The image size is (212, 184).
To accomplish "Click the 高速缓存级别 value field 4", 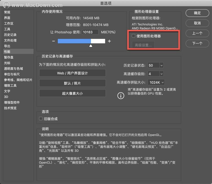I will tap(154, 74).
